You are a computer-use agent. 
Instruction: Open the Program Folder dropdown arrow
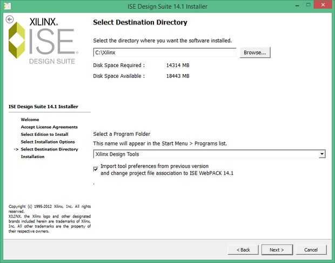(x=321, y=154)
